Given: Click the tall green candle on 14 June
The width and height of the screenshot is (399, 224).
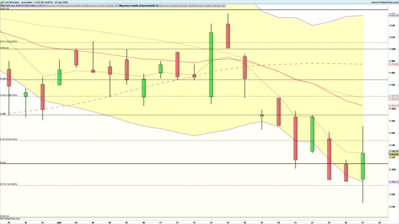Looking at the screenshot, I should [211, 64].
